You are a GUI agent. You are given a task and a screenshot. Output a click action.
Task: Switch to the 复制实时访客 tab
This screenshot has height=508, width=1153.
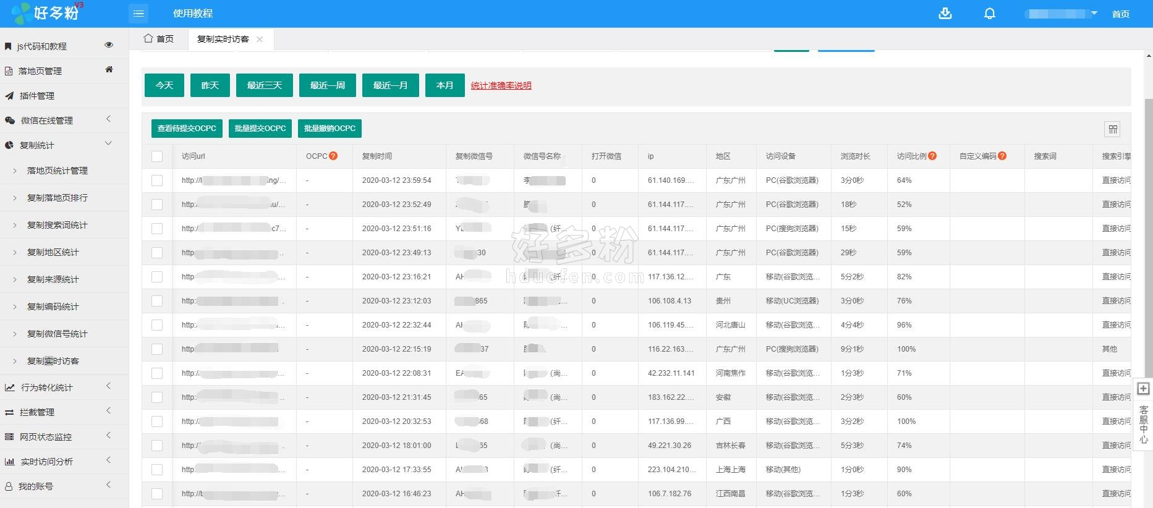223,39
